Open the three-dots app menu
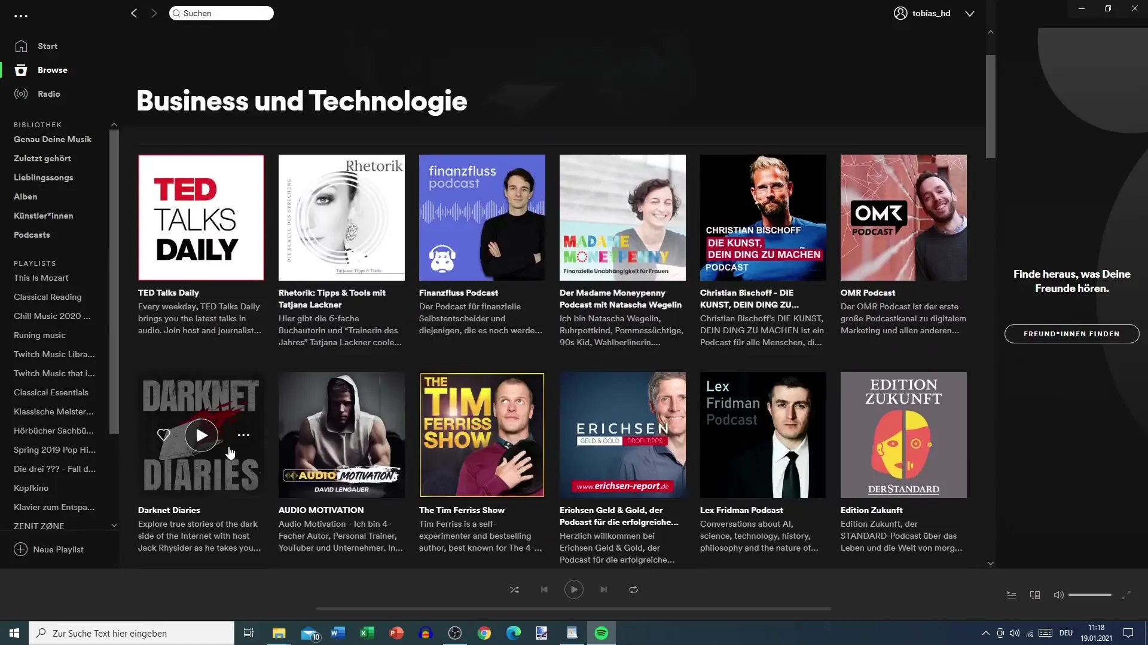Screen dimensions: 1148x645 tap(21, 16)
